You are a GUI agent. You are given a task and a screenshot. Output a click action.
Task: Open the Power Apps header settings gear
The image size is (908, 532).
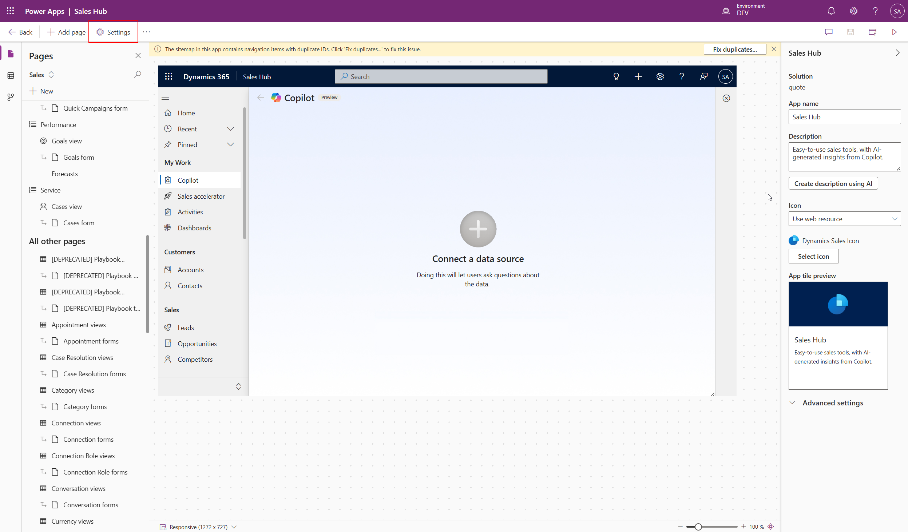click(x=853, y=11)
